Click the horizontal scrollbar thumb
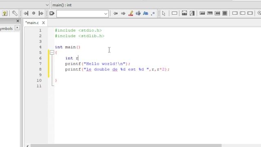 [126, 146]
